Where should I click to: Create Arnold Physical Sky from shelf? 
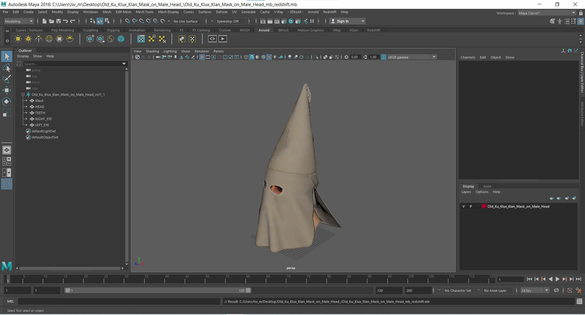(70, 39)
